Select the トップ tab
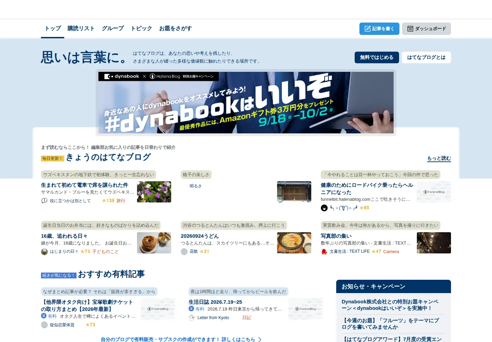The image size is (492, 342). pyautogui.click(x=53, y=28)
